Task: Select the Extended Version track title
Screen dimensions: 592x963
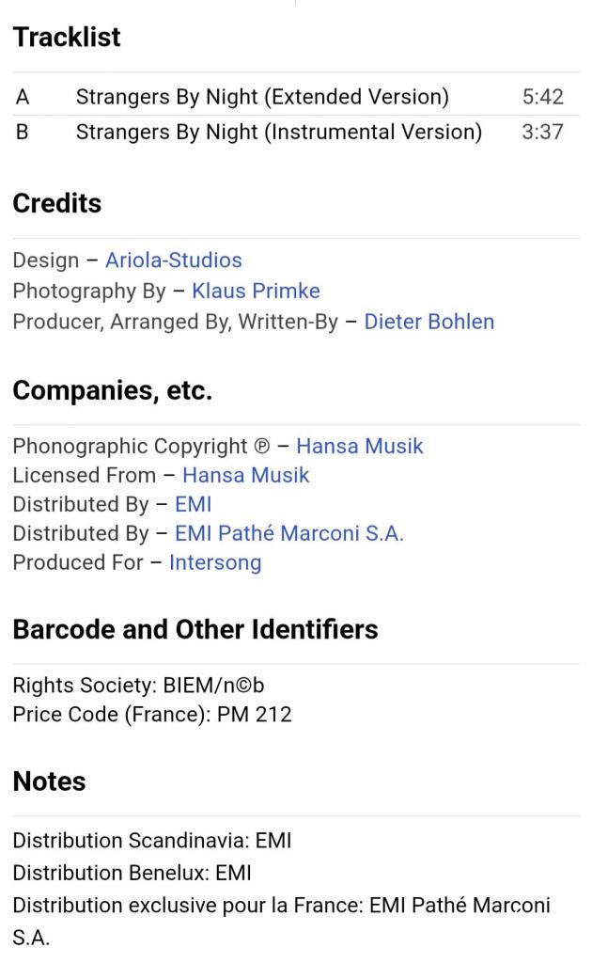Action: pos(262,97)
